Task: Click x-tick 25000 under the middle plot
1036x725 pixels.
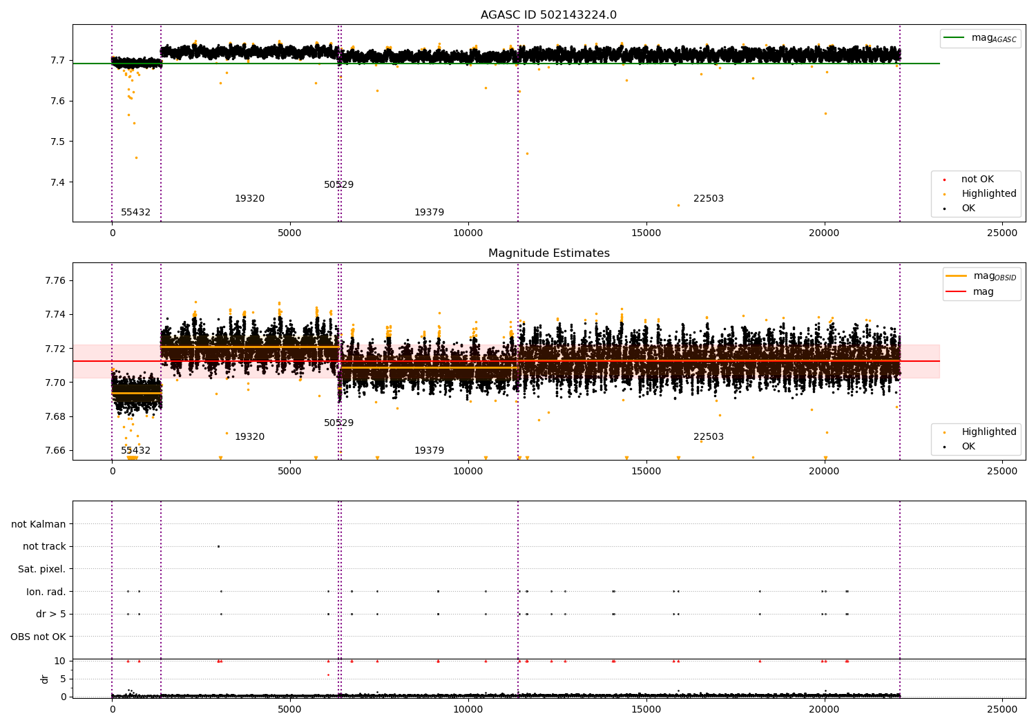Action: point(1002,472)
